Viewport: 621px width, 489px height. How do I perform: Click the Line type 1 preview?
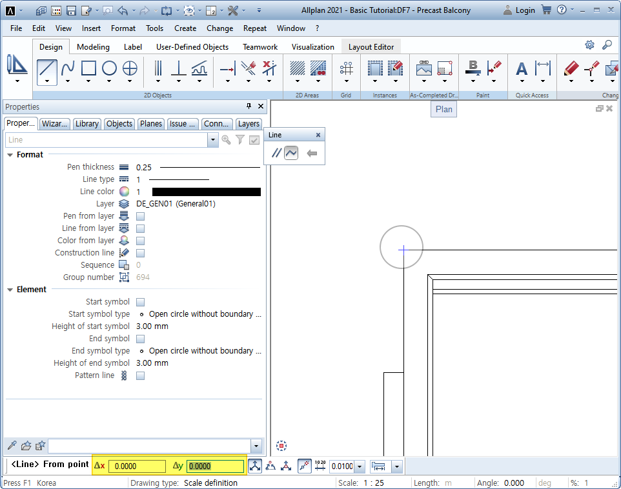(179, 180)
